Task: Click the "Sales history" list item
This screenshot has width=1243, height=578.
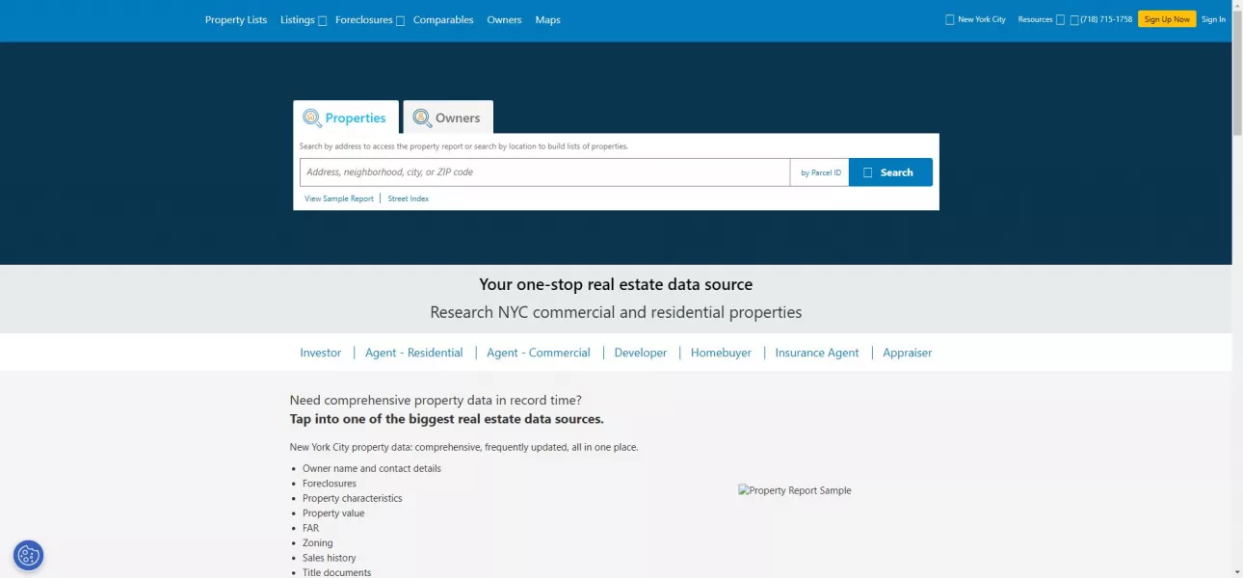Action: [330, 558]
